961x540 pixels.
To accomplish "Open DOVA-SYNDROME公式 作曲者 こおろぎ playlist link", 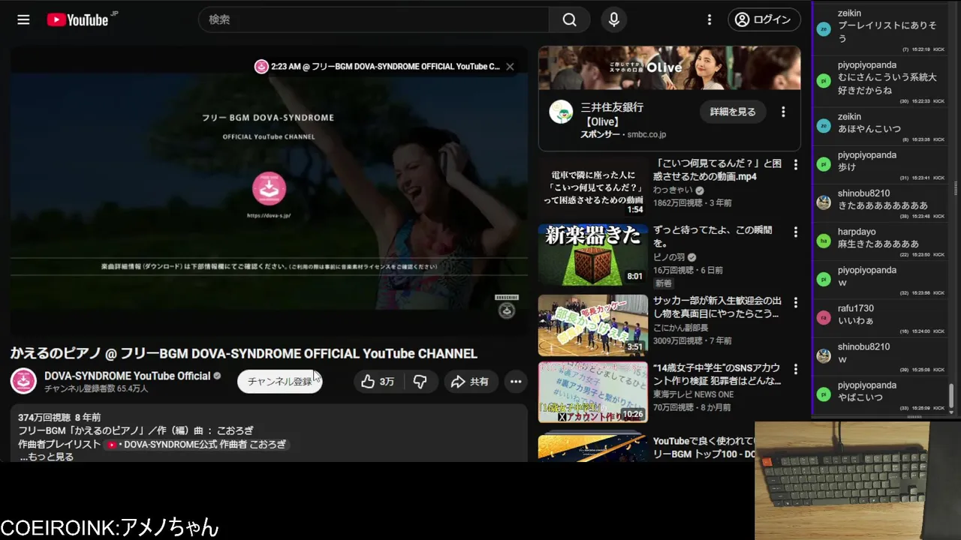I will (197, 444).
